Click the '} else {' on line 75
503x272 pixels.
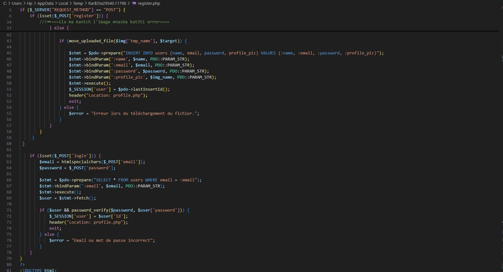(x=49, y=234)
